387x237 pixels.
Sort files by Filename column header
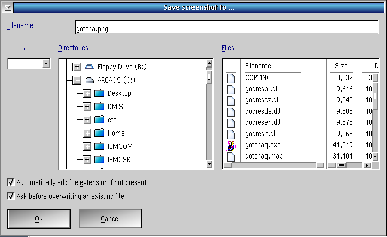tap(258, 66)
